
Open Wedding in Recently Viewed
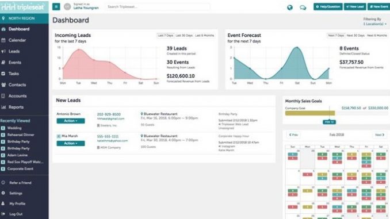click(14, 128)
